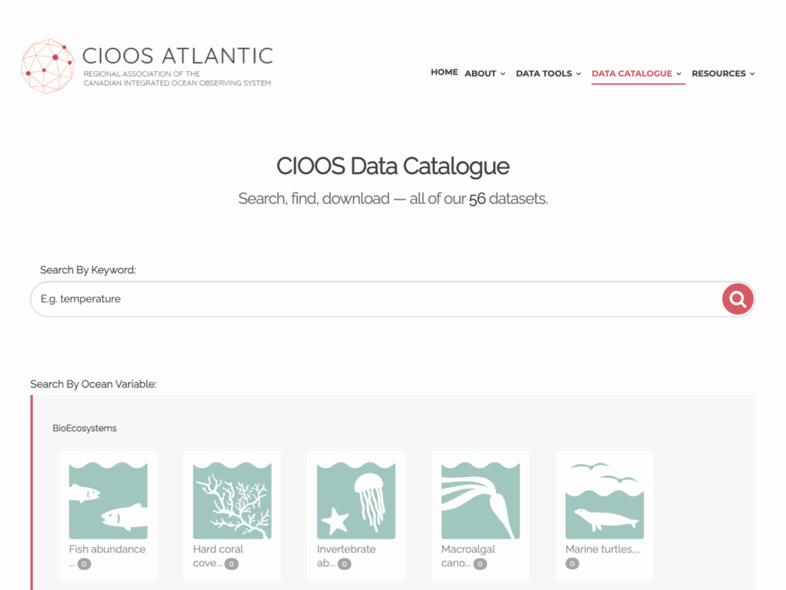Click the Marine turtles label text
The height and width of the screenshot is (590, 786).
point(603,549)
